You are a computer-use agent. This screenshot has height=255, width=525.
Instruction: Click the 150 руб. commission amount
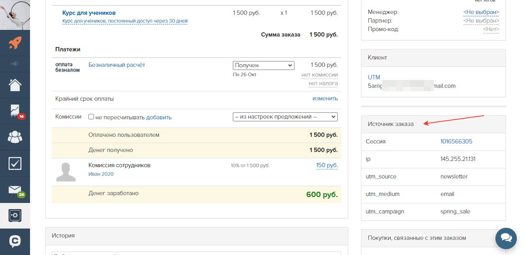[327, 165]
